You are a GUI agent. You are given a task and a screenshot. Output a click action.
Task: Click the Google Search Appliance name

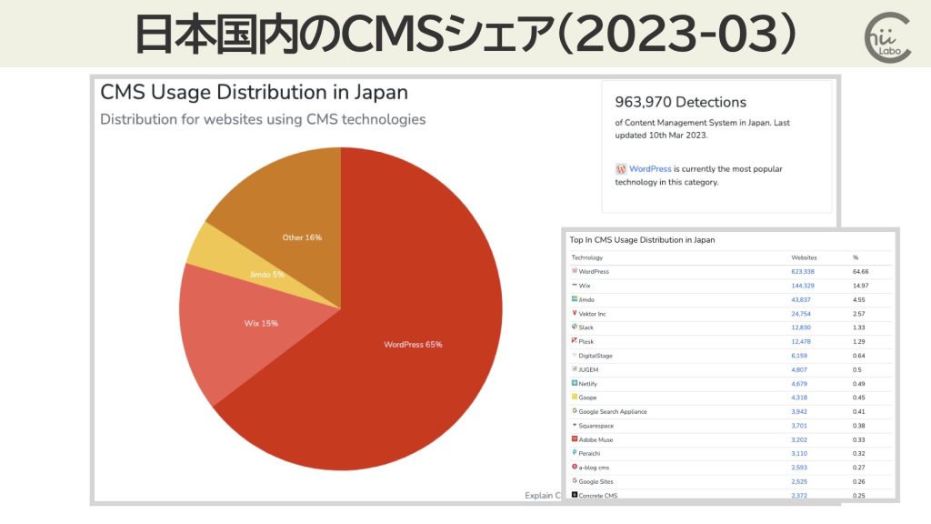pos(613,412)
